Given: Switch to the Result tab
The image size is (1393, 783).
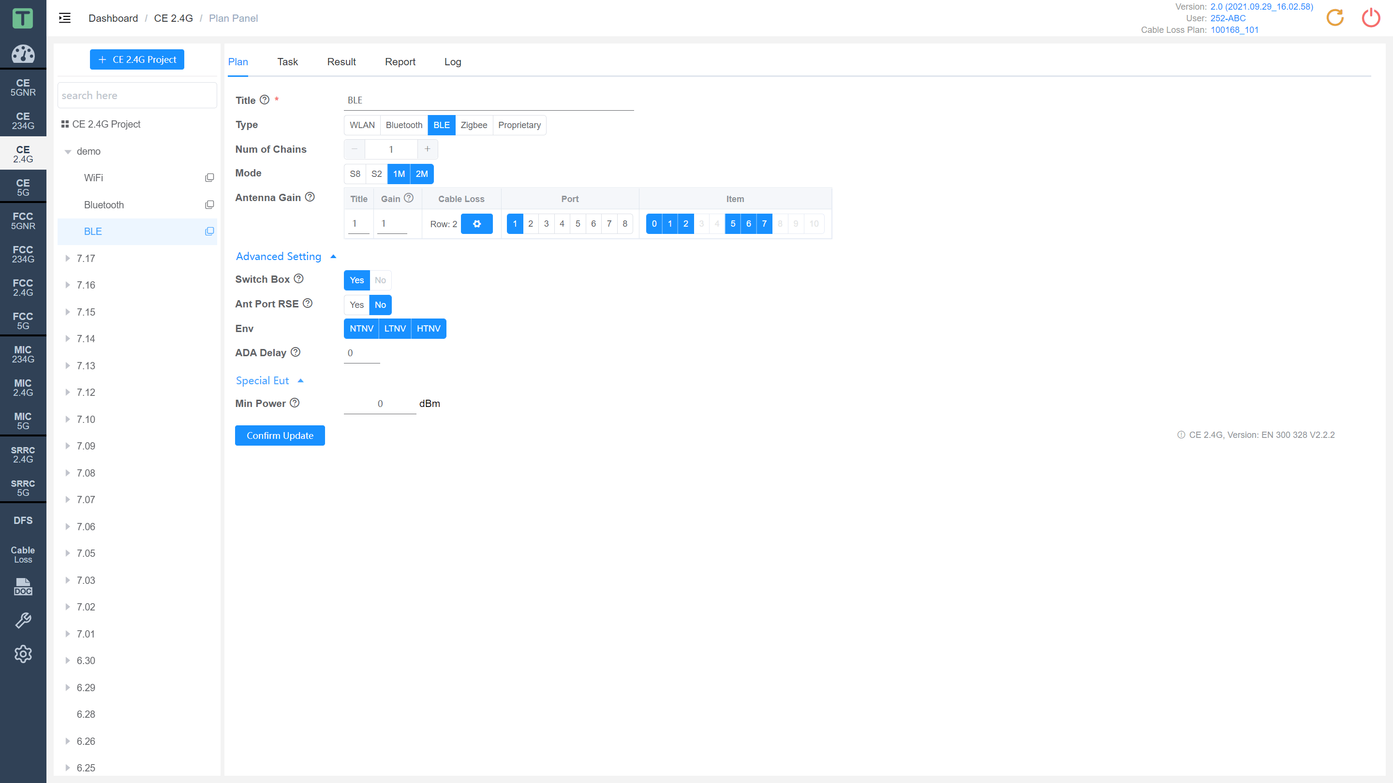Looking at the screenshot, I should coord(341,61).
